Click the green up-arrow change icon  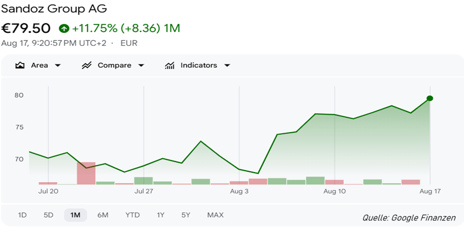[64, 28]
